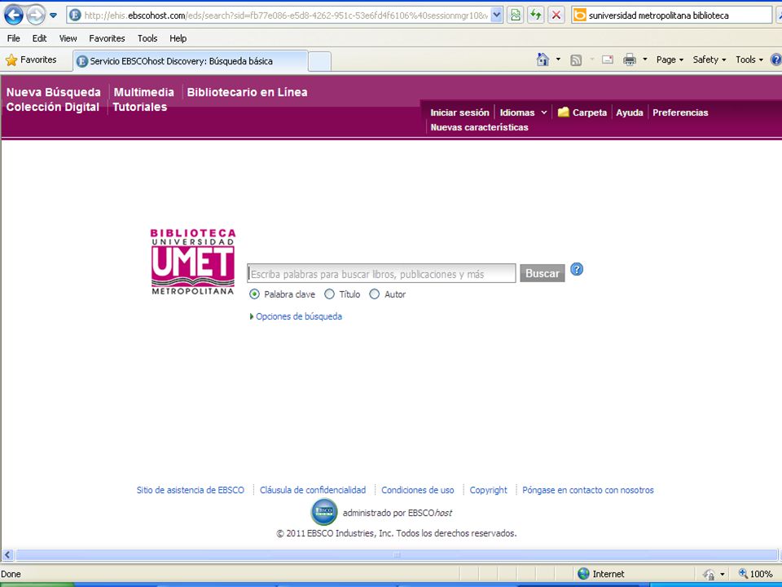Image resolution: width=782 pixels, height=587 pixels.
Task: Click the blue Help icon at toolbar edge
Action: point(776,60)
